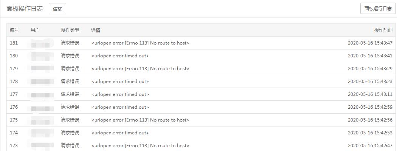This screenshot has width=397, height=151.
Task: Click timestamp 2020-05-16 15:43:11
Action: (370, 94)
